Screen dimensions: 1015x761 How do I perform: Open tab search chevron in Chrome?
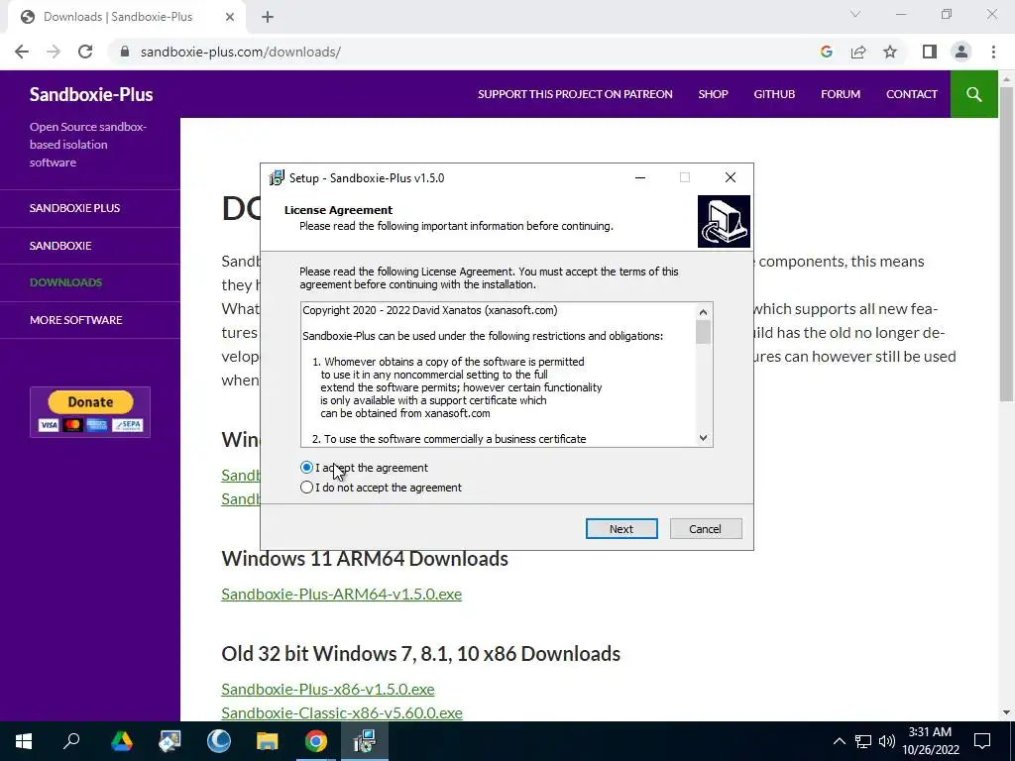point(855,14)
